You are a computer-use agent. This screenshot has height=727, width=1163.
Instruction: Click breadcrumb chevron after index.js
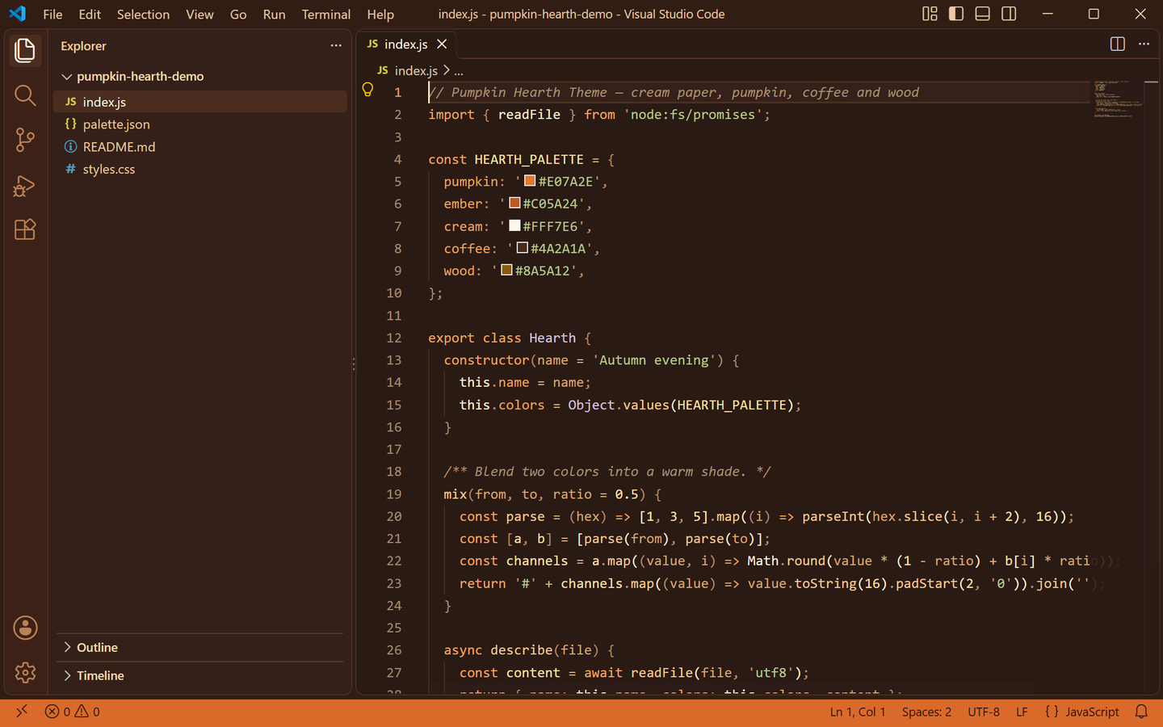tap(447, 70)
